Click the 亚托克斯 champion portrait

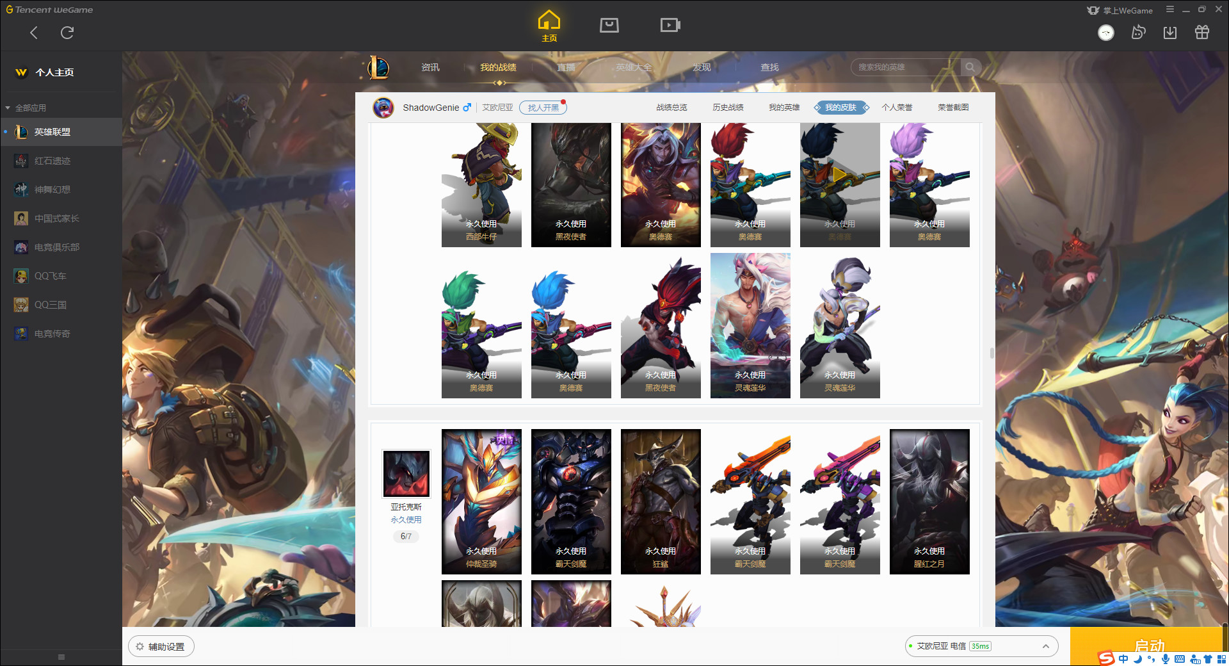point(406,473)
